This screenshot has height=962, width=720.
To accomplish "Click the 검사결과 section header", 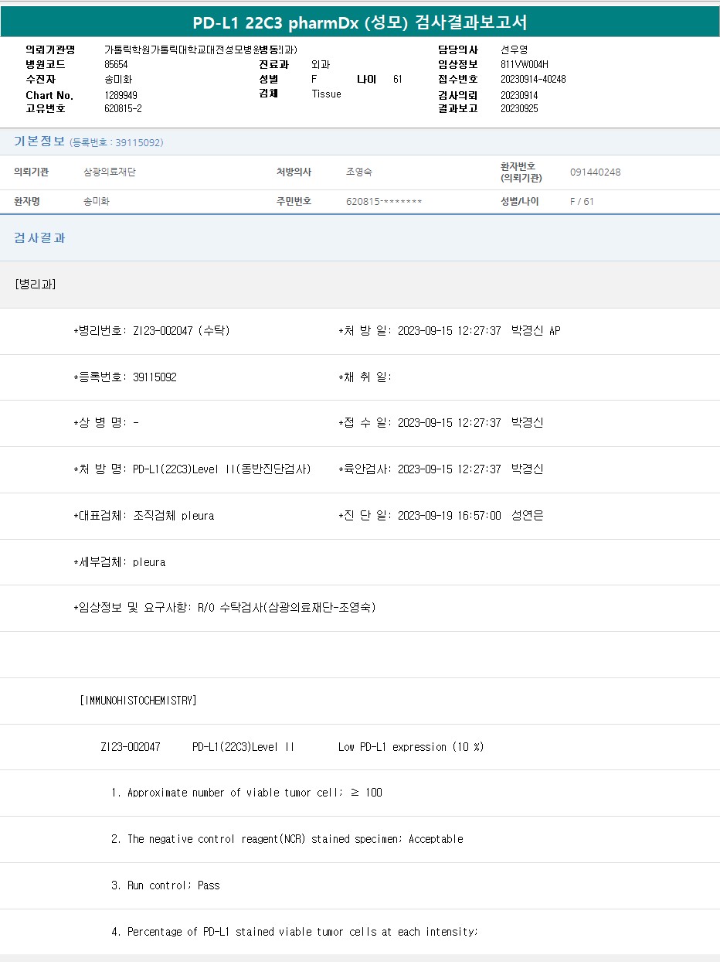I will click(x=39, y=238).
